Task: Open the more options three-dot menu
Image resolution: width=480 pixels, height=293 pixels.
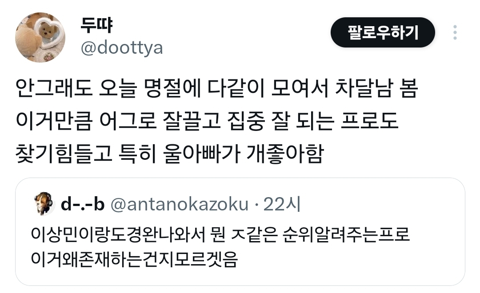Action: [x=455, y=32]
